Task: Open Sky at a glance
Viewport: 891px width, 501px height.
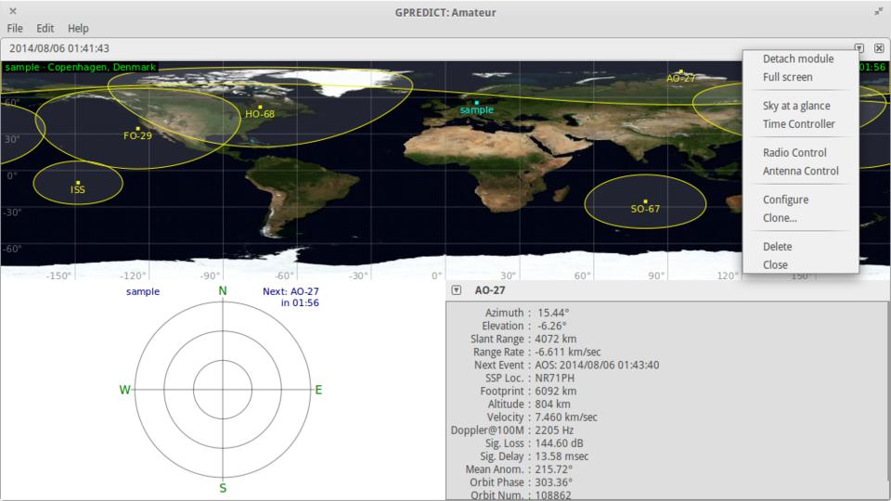Action: 796,106
